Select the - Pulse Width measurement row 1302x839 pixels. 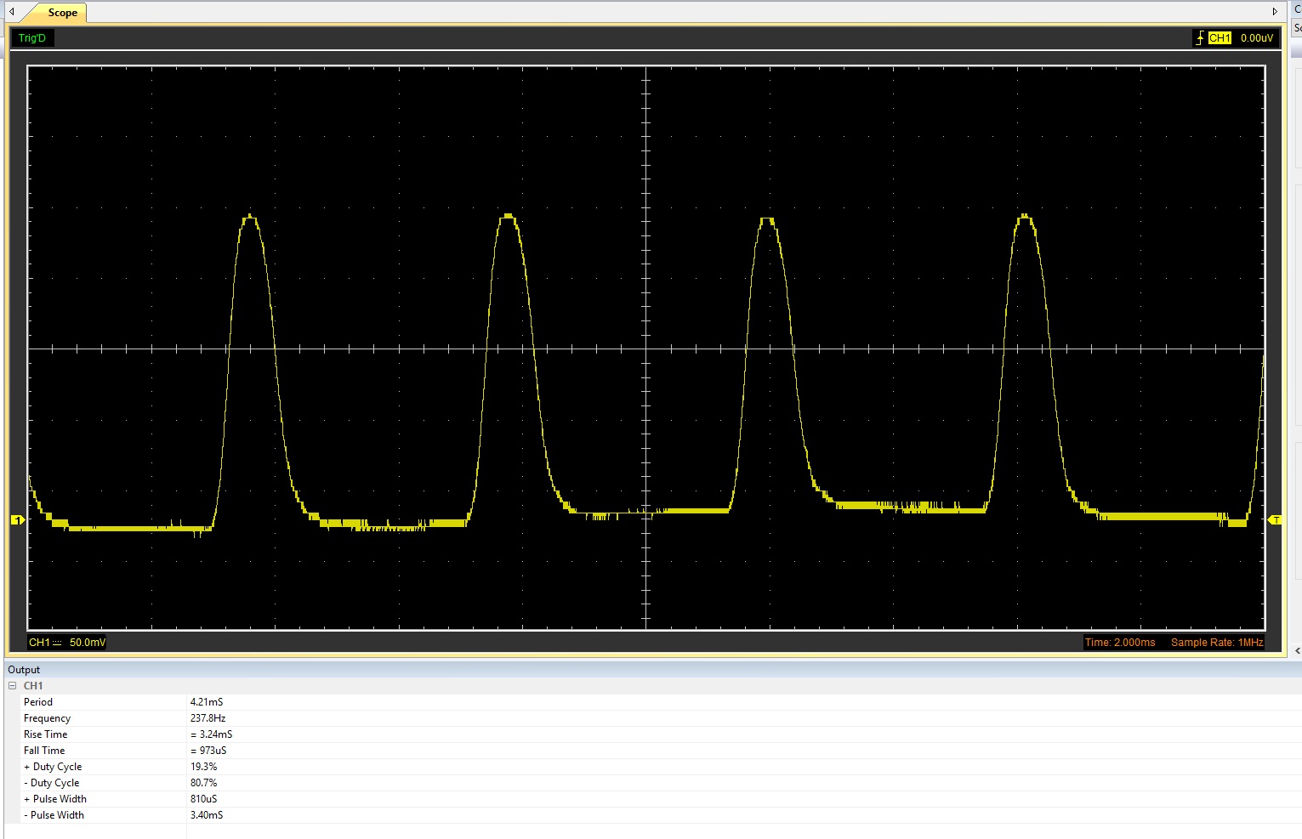(54, 815)
